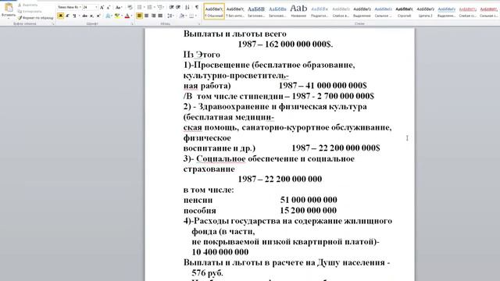This screenshot has height=281, width=500.
Task: Apply the first Заголовок heading style
Action: (x=256, y=11)
